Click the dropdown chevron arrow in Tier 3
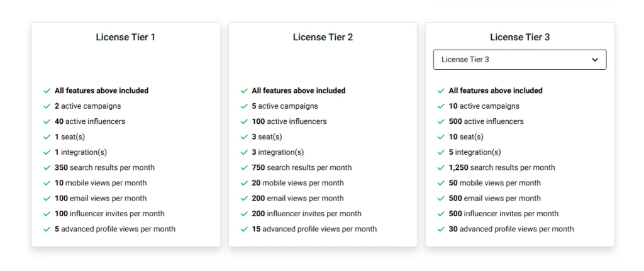644x271 pixels. pyautogui.click(x=595, y=60)
